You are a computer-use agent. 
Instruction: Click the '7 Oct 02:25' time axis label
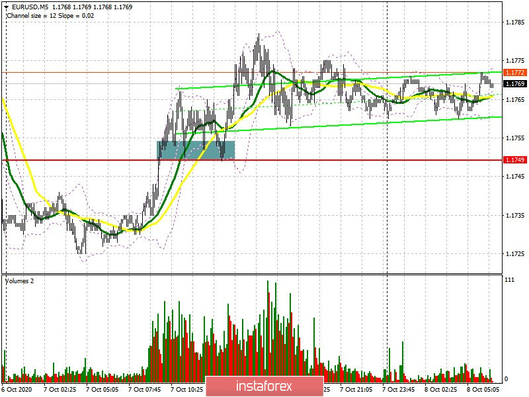coord(60,390)
